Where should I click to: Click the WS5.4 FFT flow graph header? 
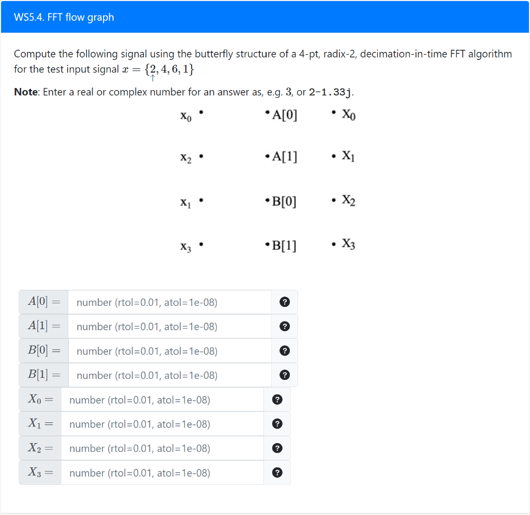64,17
